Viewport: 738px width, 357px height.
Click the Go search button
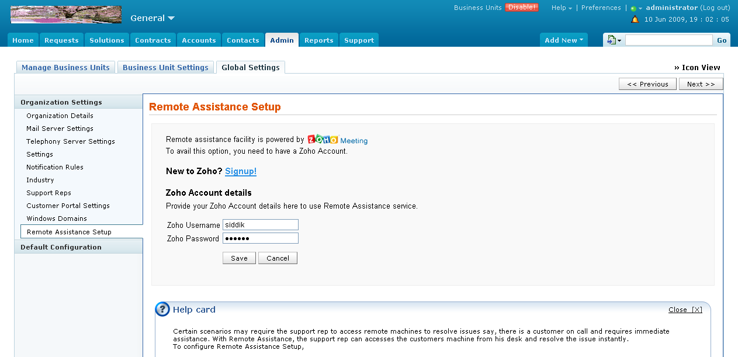[x=722, y=40]
